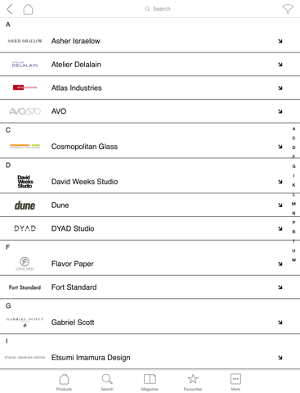Open the Favourites star tab
300x393 pixels.
[x=193, y=382]
